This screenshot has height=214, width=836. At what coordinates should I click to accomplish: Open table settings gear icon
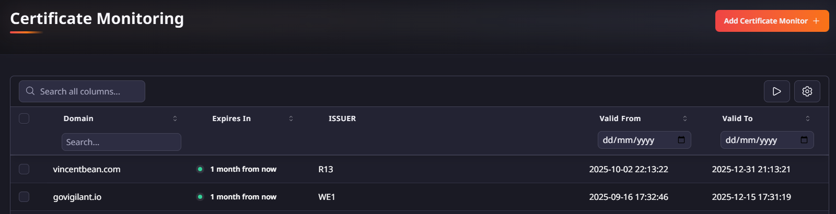(807, 91)
